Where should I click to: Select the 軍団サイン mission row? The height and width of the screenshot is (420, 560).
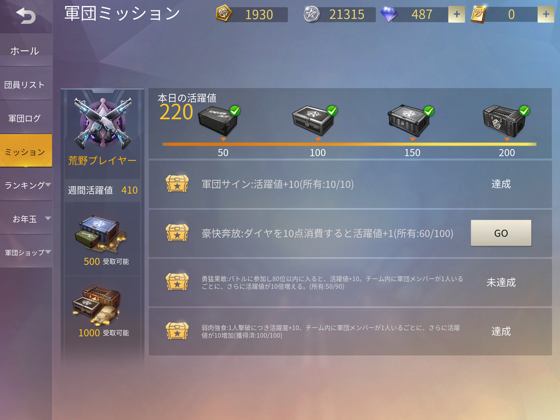350,184
